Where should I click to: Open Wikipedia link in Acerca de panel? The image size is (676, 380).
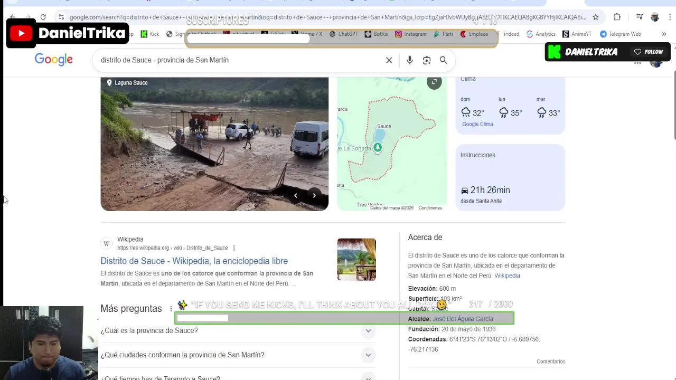(507, 275)
